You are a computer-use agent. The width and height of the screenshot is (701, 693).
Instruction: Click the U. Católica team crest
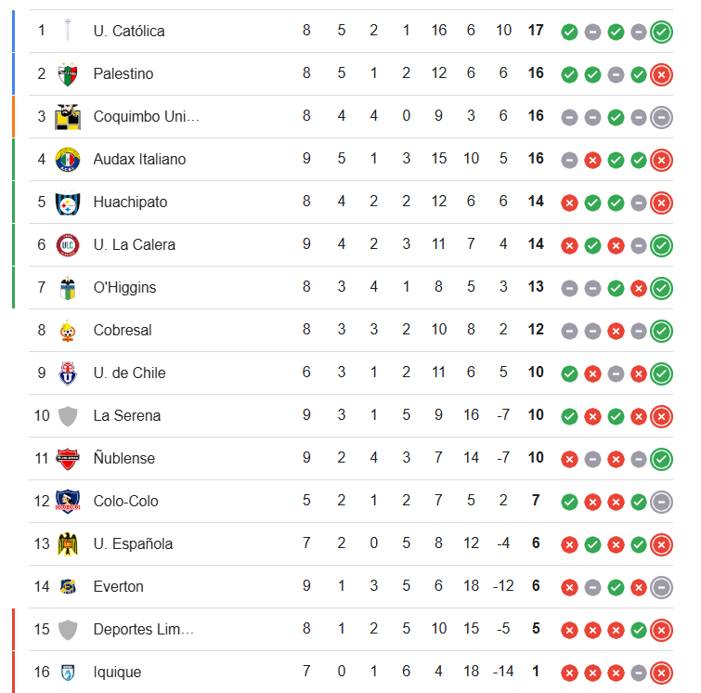tap(68, 31)
